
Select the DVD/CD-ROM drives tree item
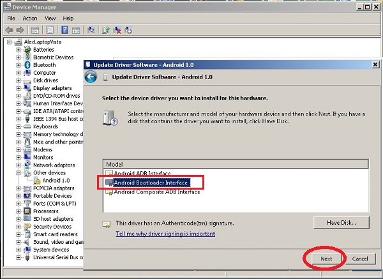tap(56, 96)
